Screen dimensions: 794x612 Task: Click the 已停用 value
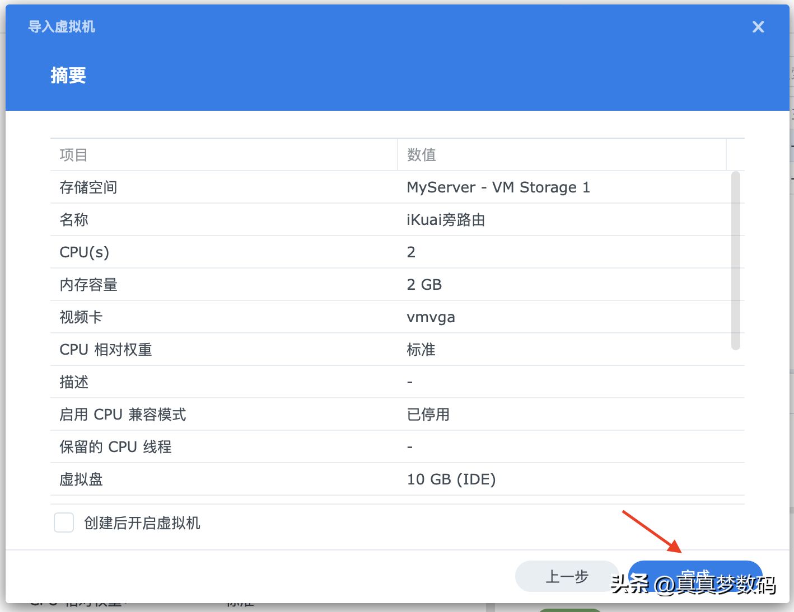[428, 415]
